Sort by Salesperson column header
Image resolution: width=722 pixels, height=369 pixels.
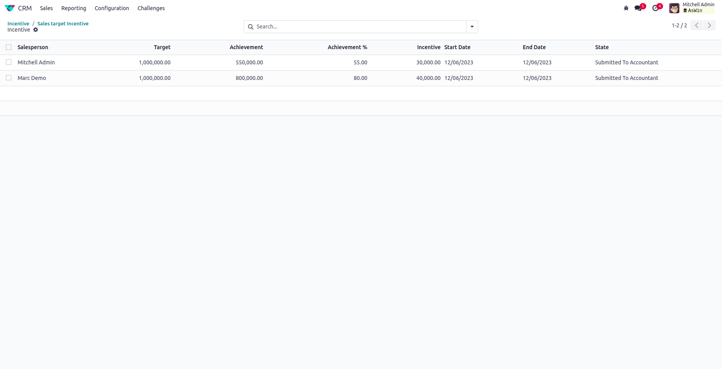click(x=33, y=47)
